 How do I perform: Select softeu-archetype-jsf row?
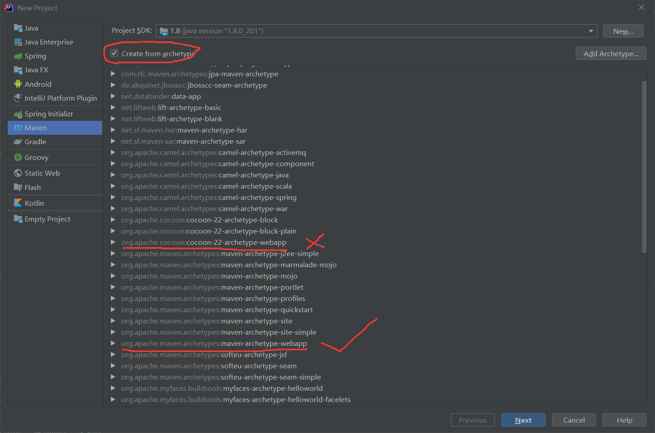(375, 354)
